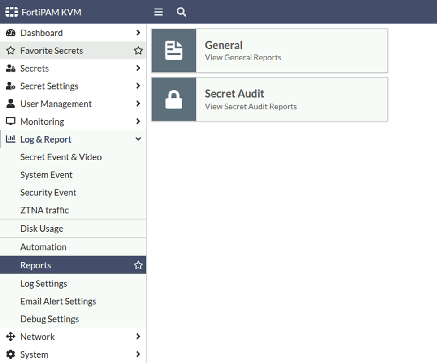
Task: Collapse the Log & Report chevron
Action: 138,139
